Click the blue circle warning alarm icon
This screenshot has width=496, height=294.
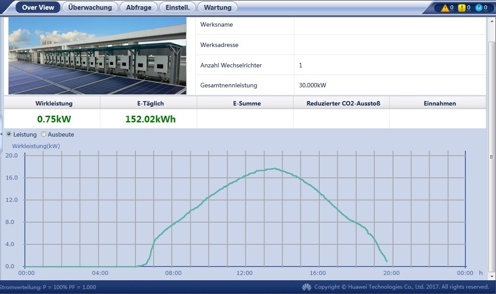click(x=479, y=8)
